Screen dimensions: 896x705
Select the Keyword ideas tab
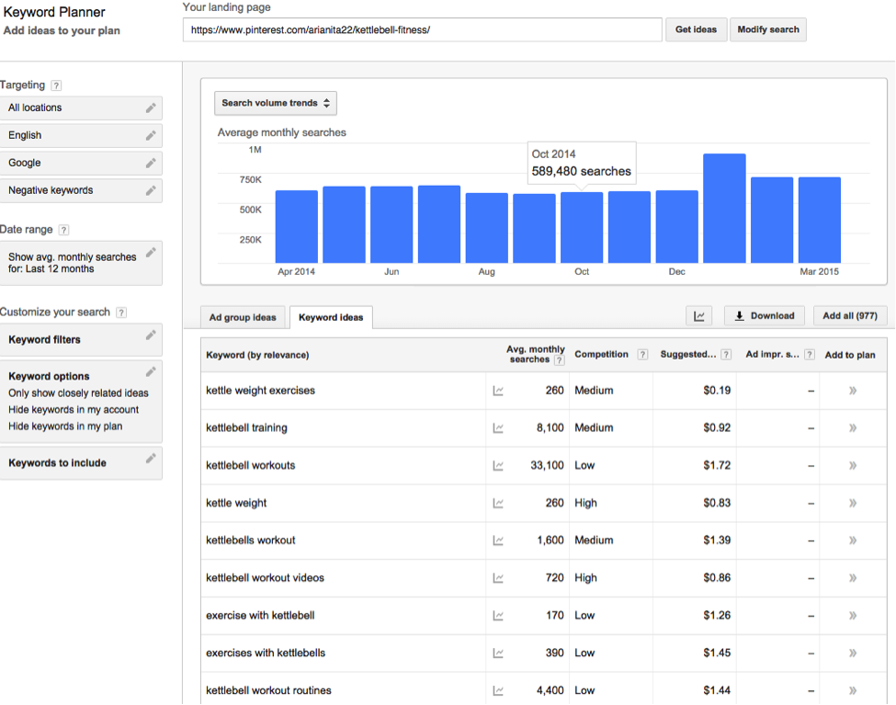click(330, 317)
